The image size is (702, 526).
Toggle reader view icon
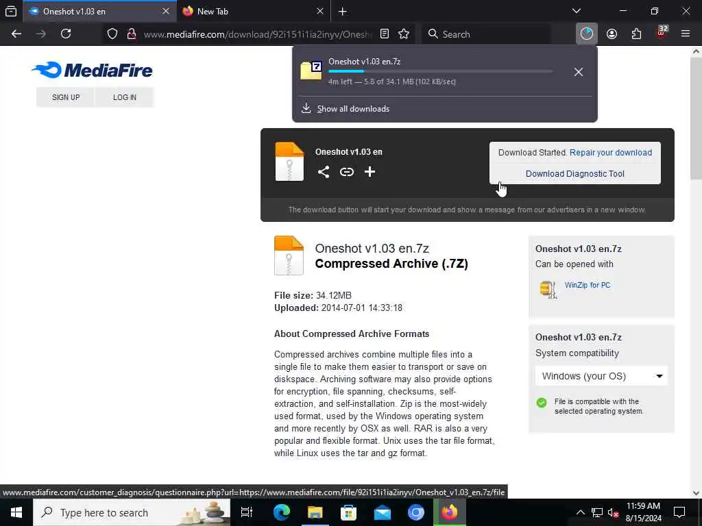pos(384,34)
